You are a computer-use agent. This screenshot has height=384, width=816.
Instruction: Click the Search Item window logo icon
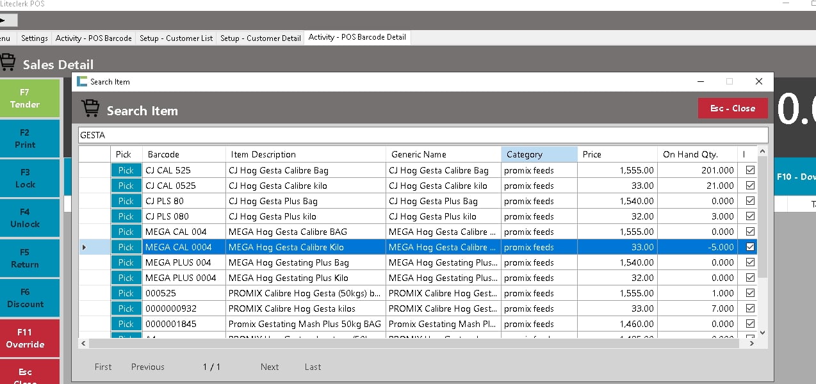coord(81,81)
